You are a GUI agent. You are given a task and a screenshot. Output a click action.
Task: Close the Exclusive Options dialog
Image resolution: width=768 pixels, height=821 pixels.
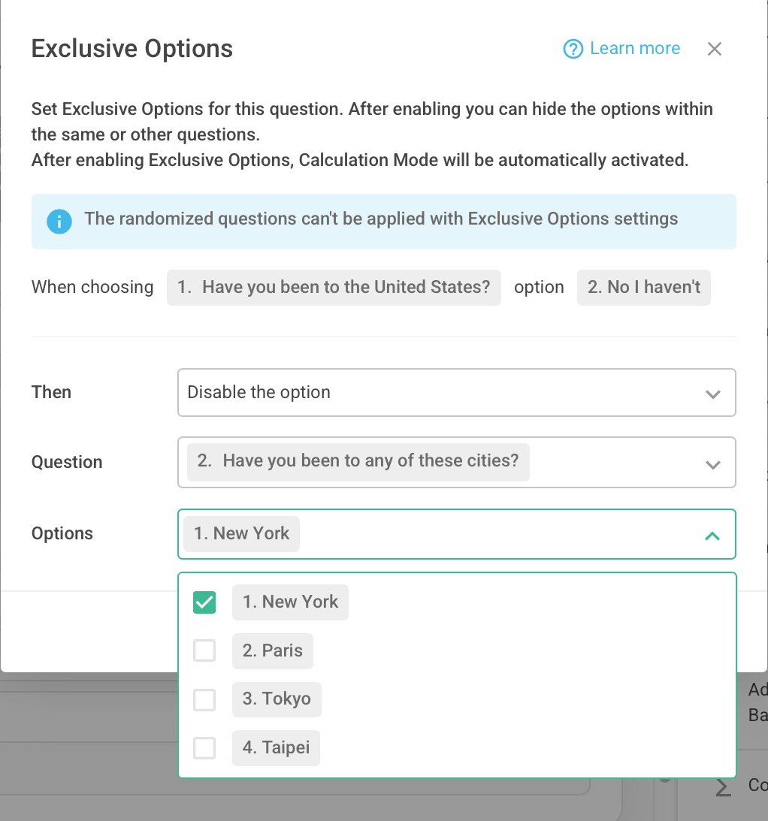[x=714, y=48]
